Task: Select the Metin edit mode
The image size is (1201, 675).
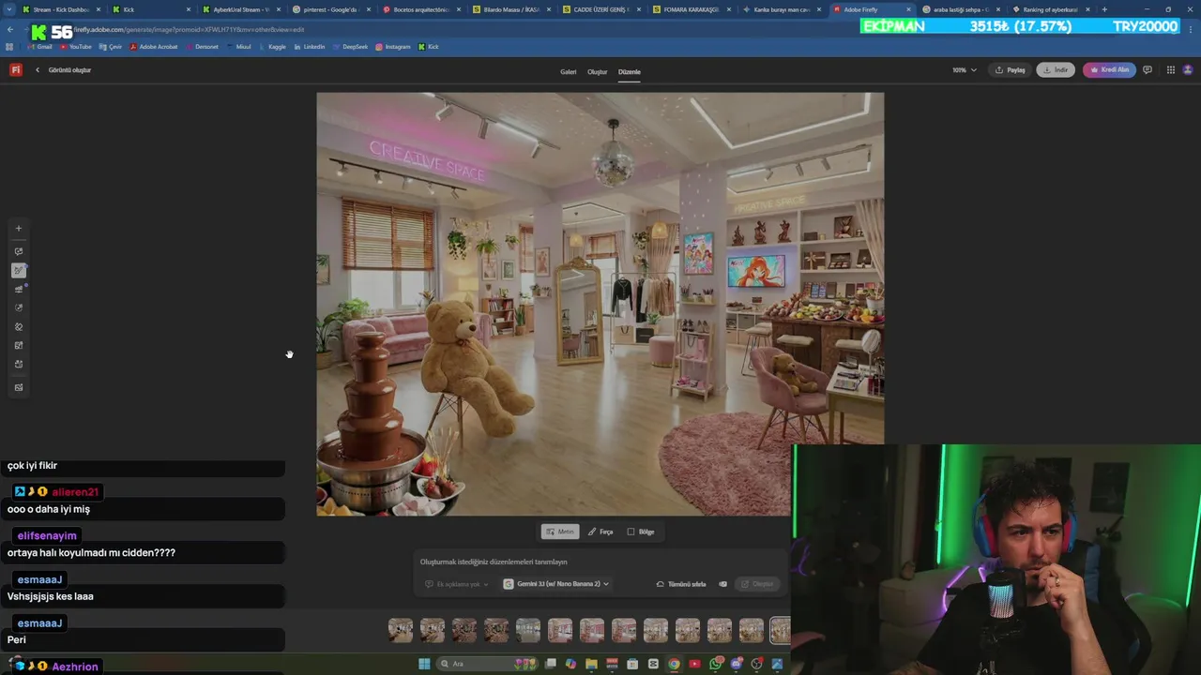Action: tap(560, 532)
